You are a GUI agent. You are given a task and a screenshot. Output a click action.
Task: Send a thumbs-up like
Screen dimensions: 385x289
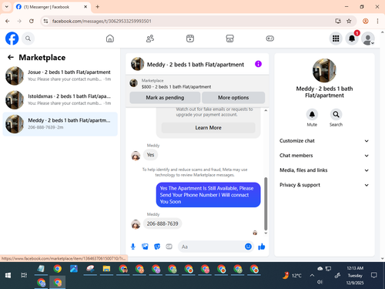(x=262, y=247)
